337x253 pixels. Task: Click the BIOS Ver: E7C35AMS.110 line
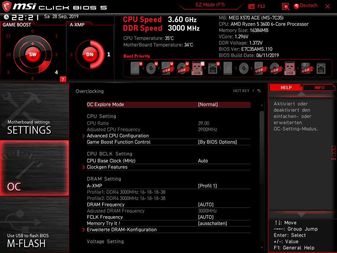click(x=246, y=49)
